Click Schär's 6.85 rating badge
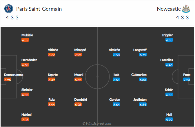 click(x=169, y=95)
